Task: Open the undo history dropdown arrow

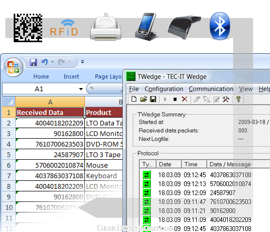Action: point(52,62)
